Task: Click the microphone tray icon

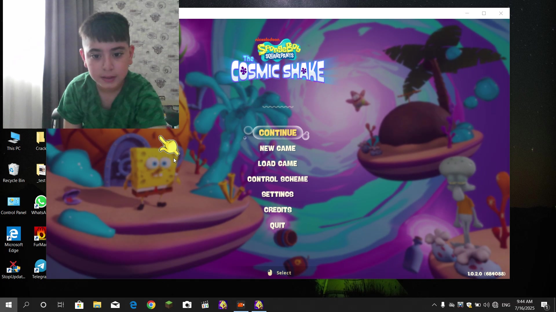Action: pos(443,305)
